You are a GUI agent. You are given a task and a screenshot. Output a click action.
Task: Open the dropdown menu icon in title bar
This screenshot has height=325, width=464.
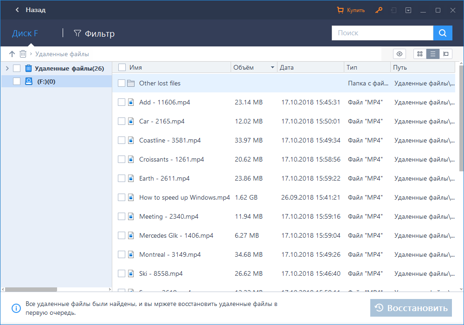pos(408,10)
